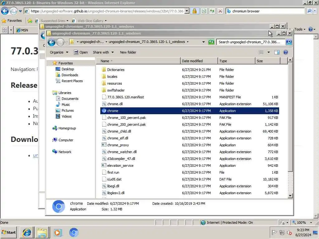This screenshot has width=319, height=239.
Task: Click the IE security lock icon
Action: point(194,11)
